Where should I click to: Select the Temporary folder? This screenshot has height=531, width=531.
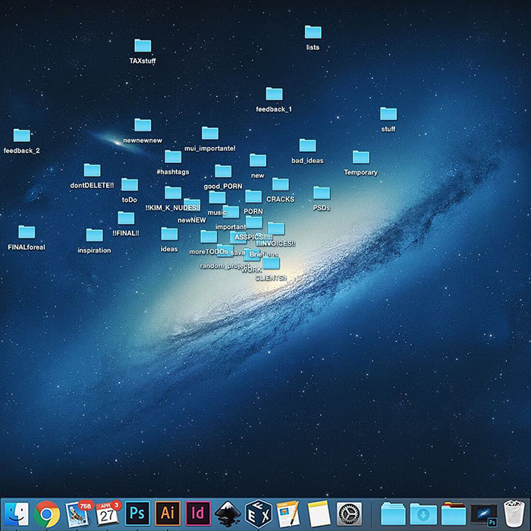pos(361,158)
